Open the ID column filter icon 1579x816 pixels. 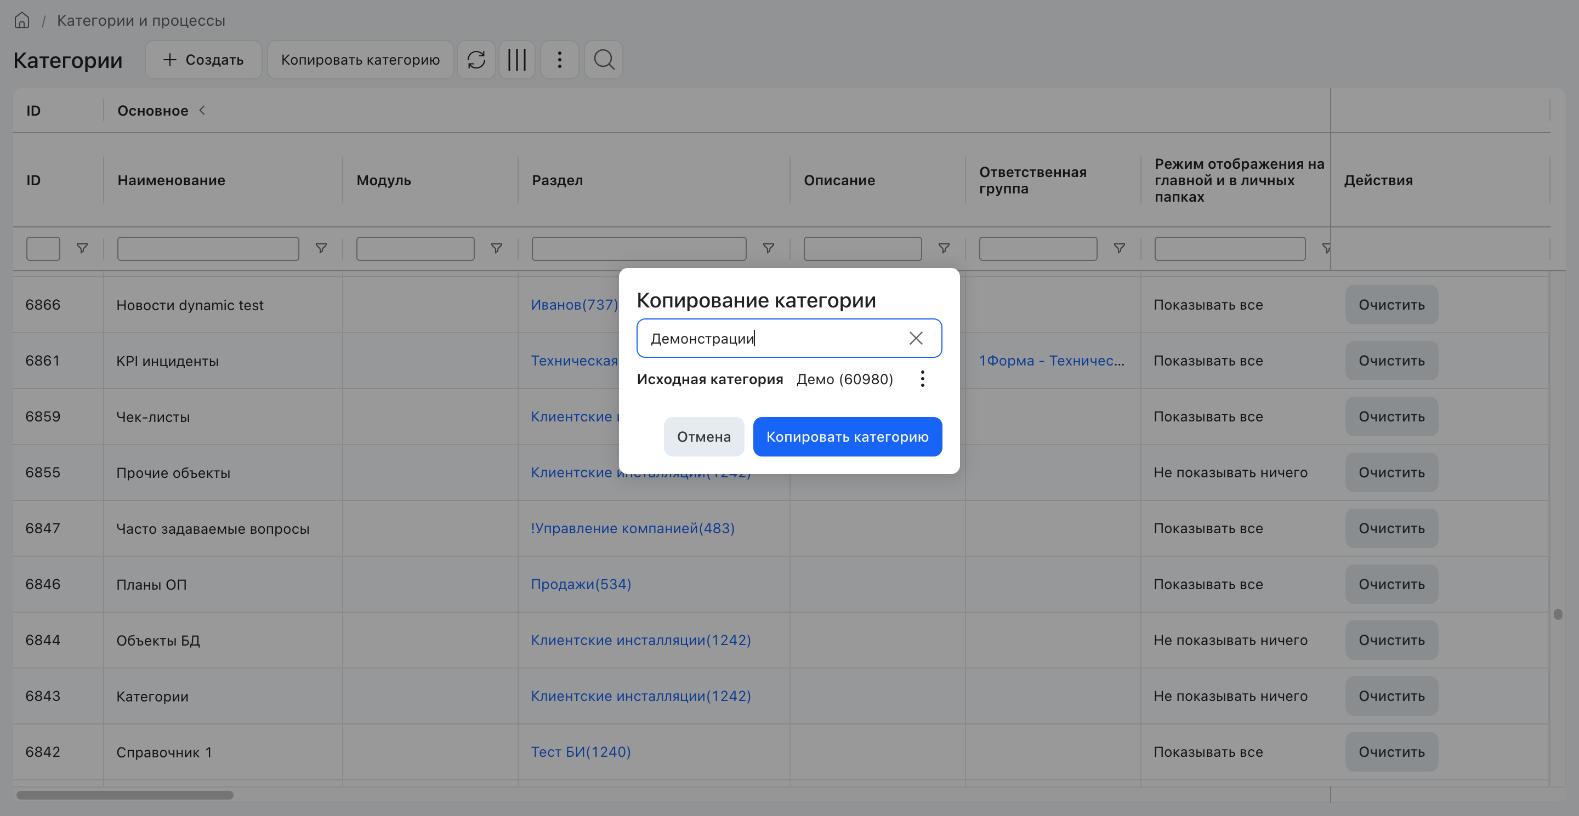point(82,248)
